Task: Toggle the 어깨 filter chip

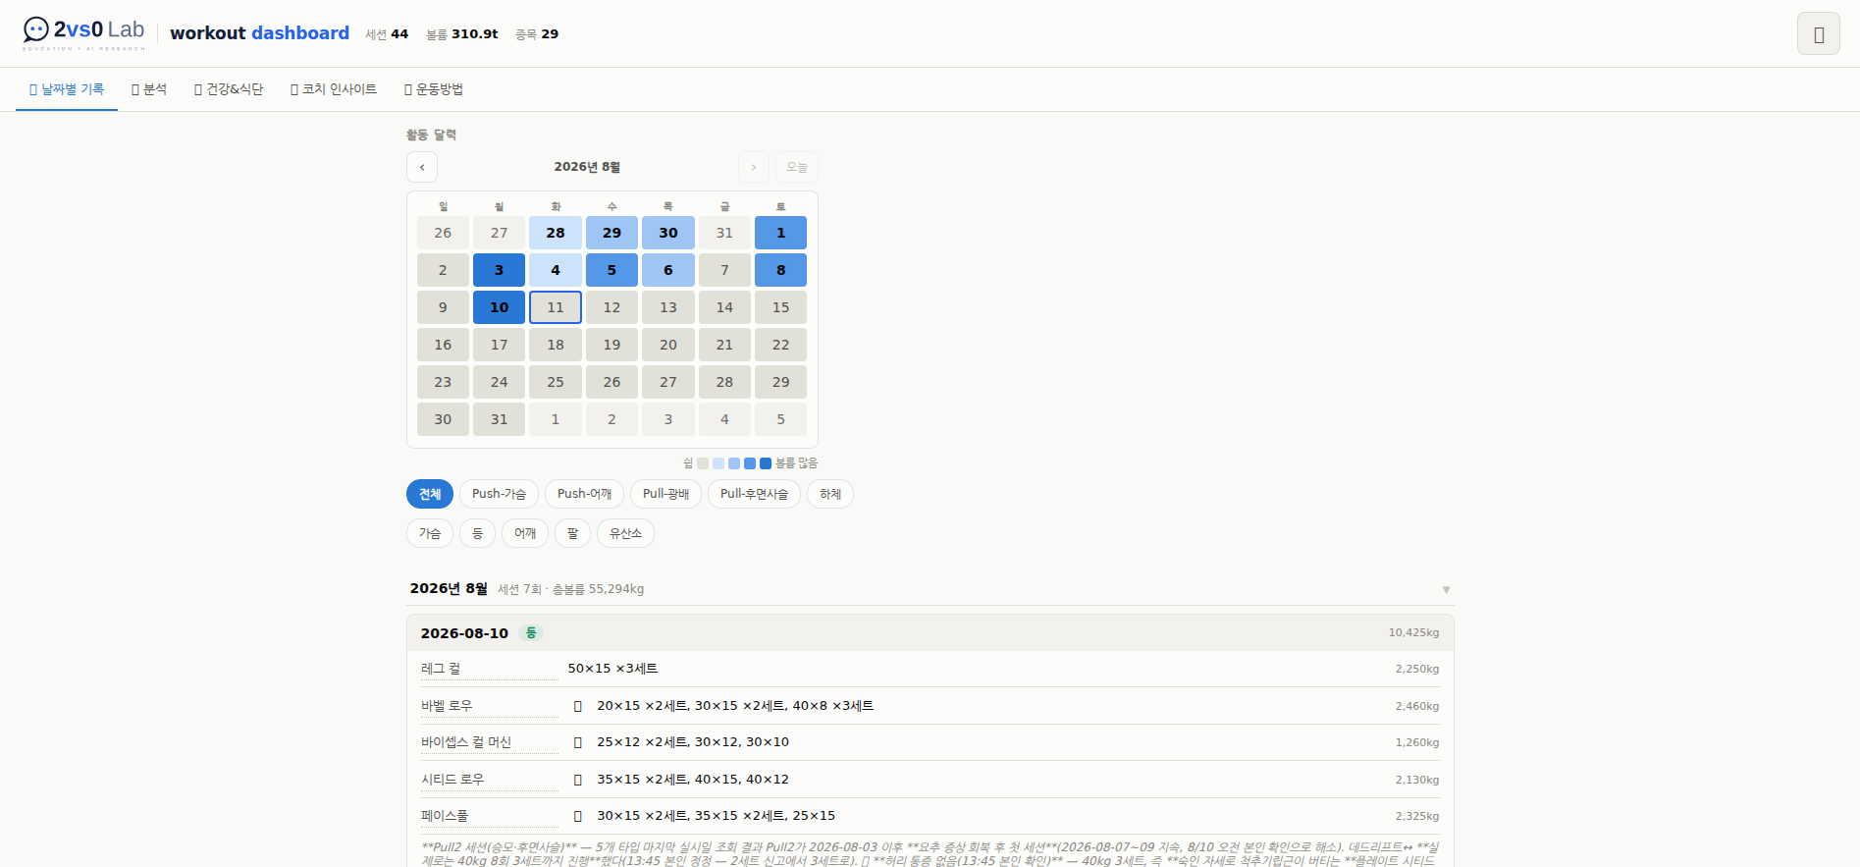Action: coord(525,533)
